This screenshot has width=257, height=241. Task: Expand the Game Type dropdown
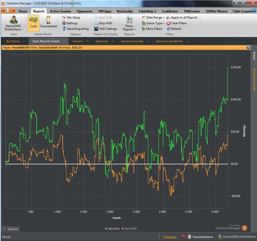coord(153,23)
